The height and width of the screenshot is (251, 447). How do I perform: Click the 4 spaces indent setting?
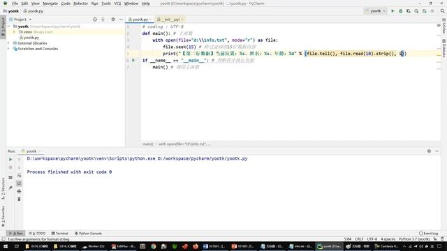coord(388,239)
